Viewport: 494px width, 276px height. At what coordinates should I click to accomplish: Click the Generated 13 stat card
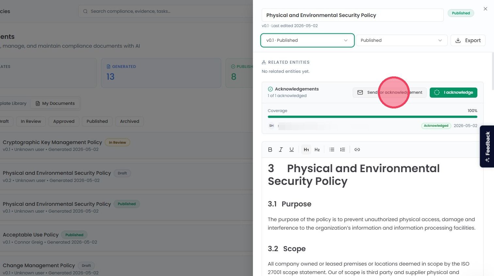point(161,73)
